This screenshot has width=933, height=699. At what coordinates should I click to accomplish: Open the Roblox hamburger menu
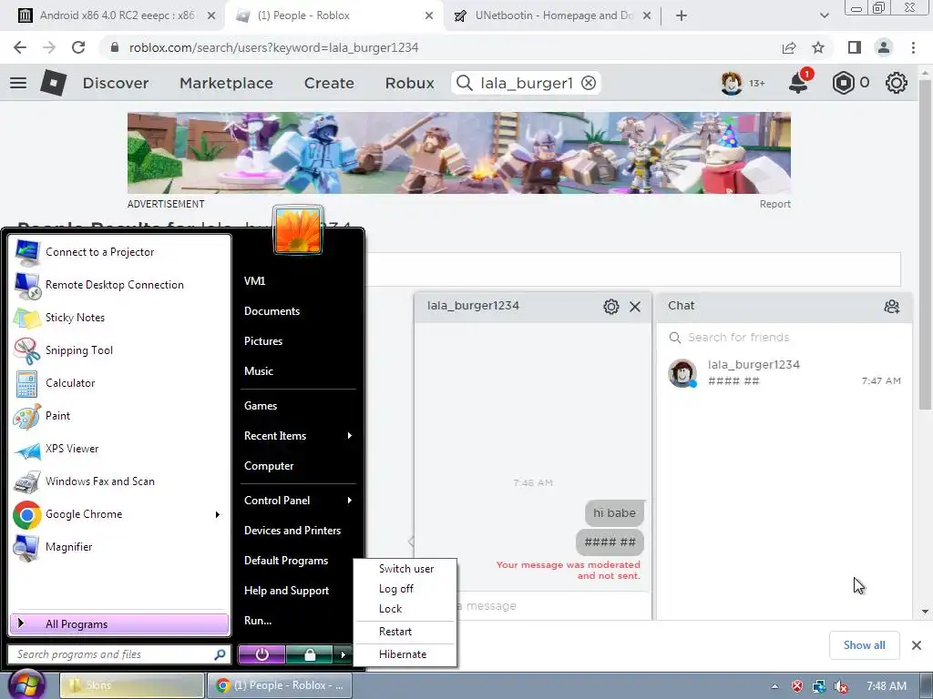(18, 83)
